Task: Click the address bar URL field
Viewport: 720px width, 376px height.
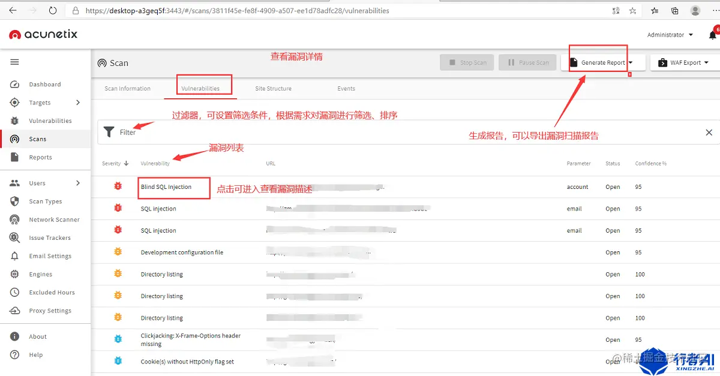Action: tap(336, 11)
